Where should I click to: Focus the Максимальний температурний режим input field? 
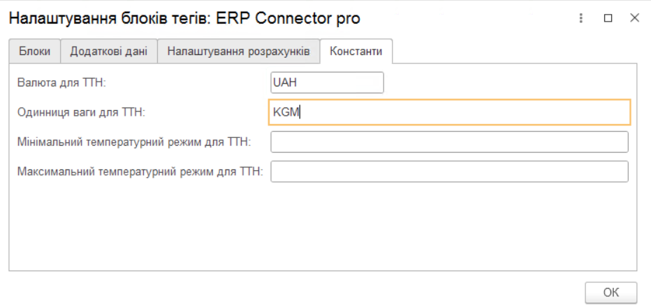pos(449,171)
